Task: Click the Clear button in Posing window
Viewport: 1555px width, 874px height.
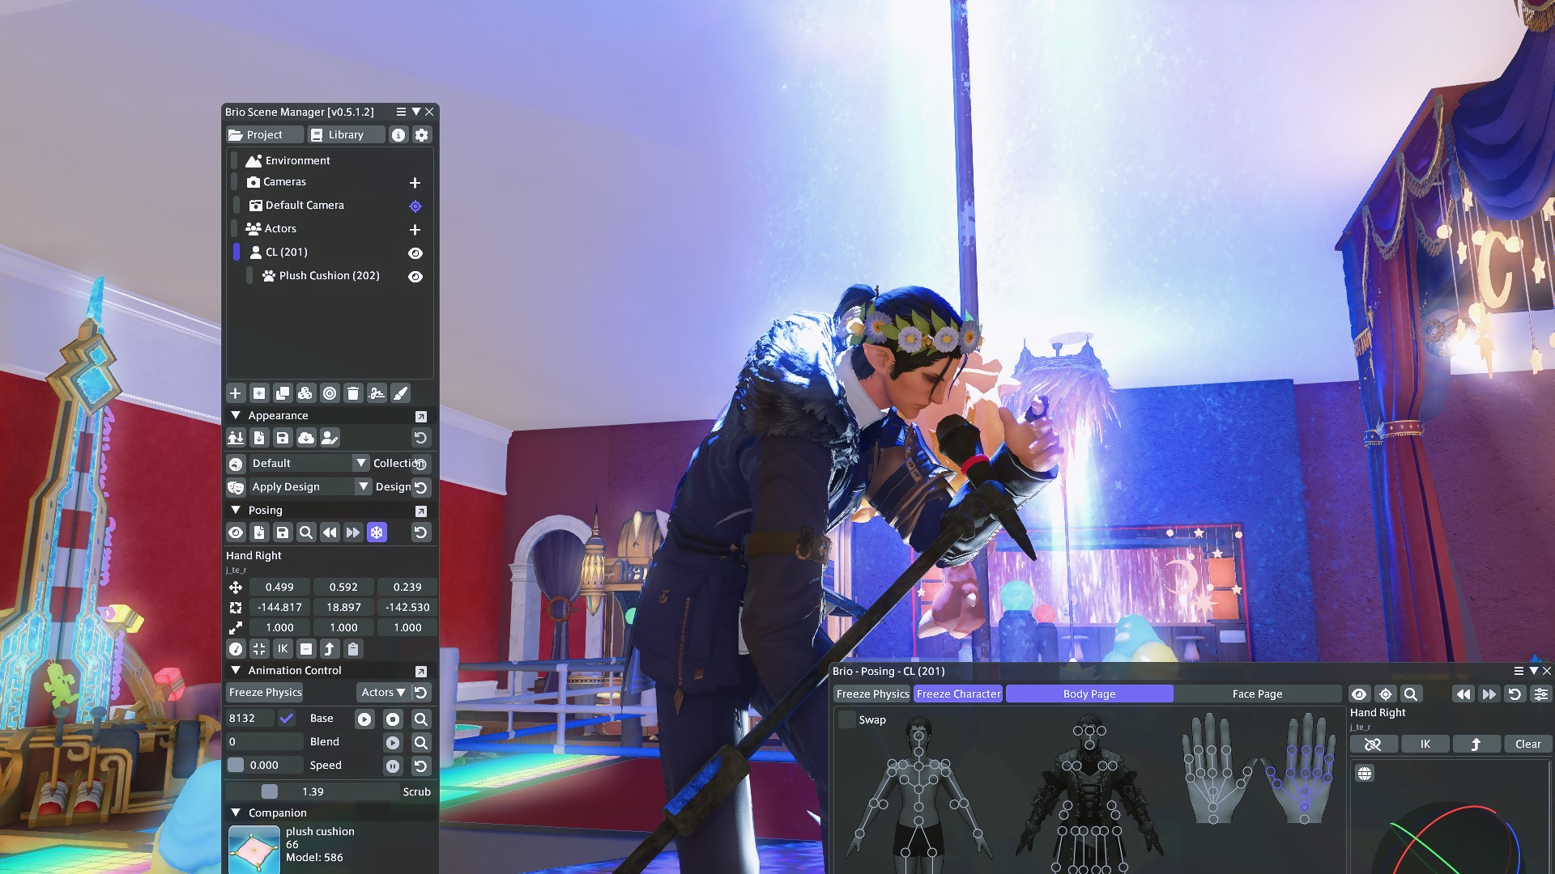Action: tap(1527, 745)
